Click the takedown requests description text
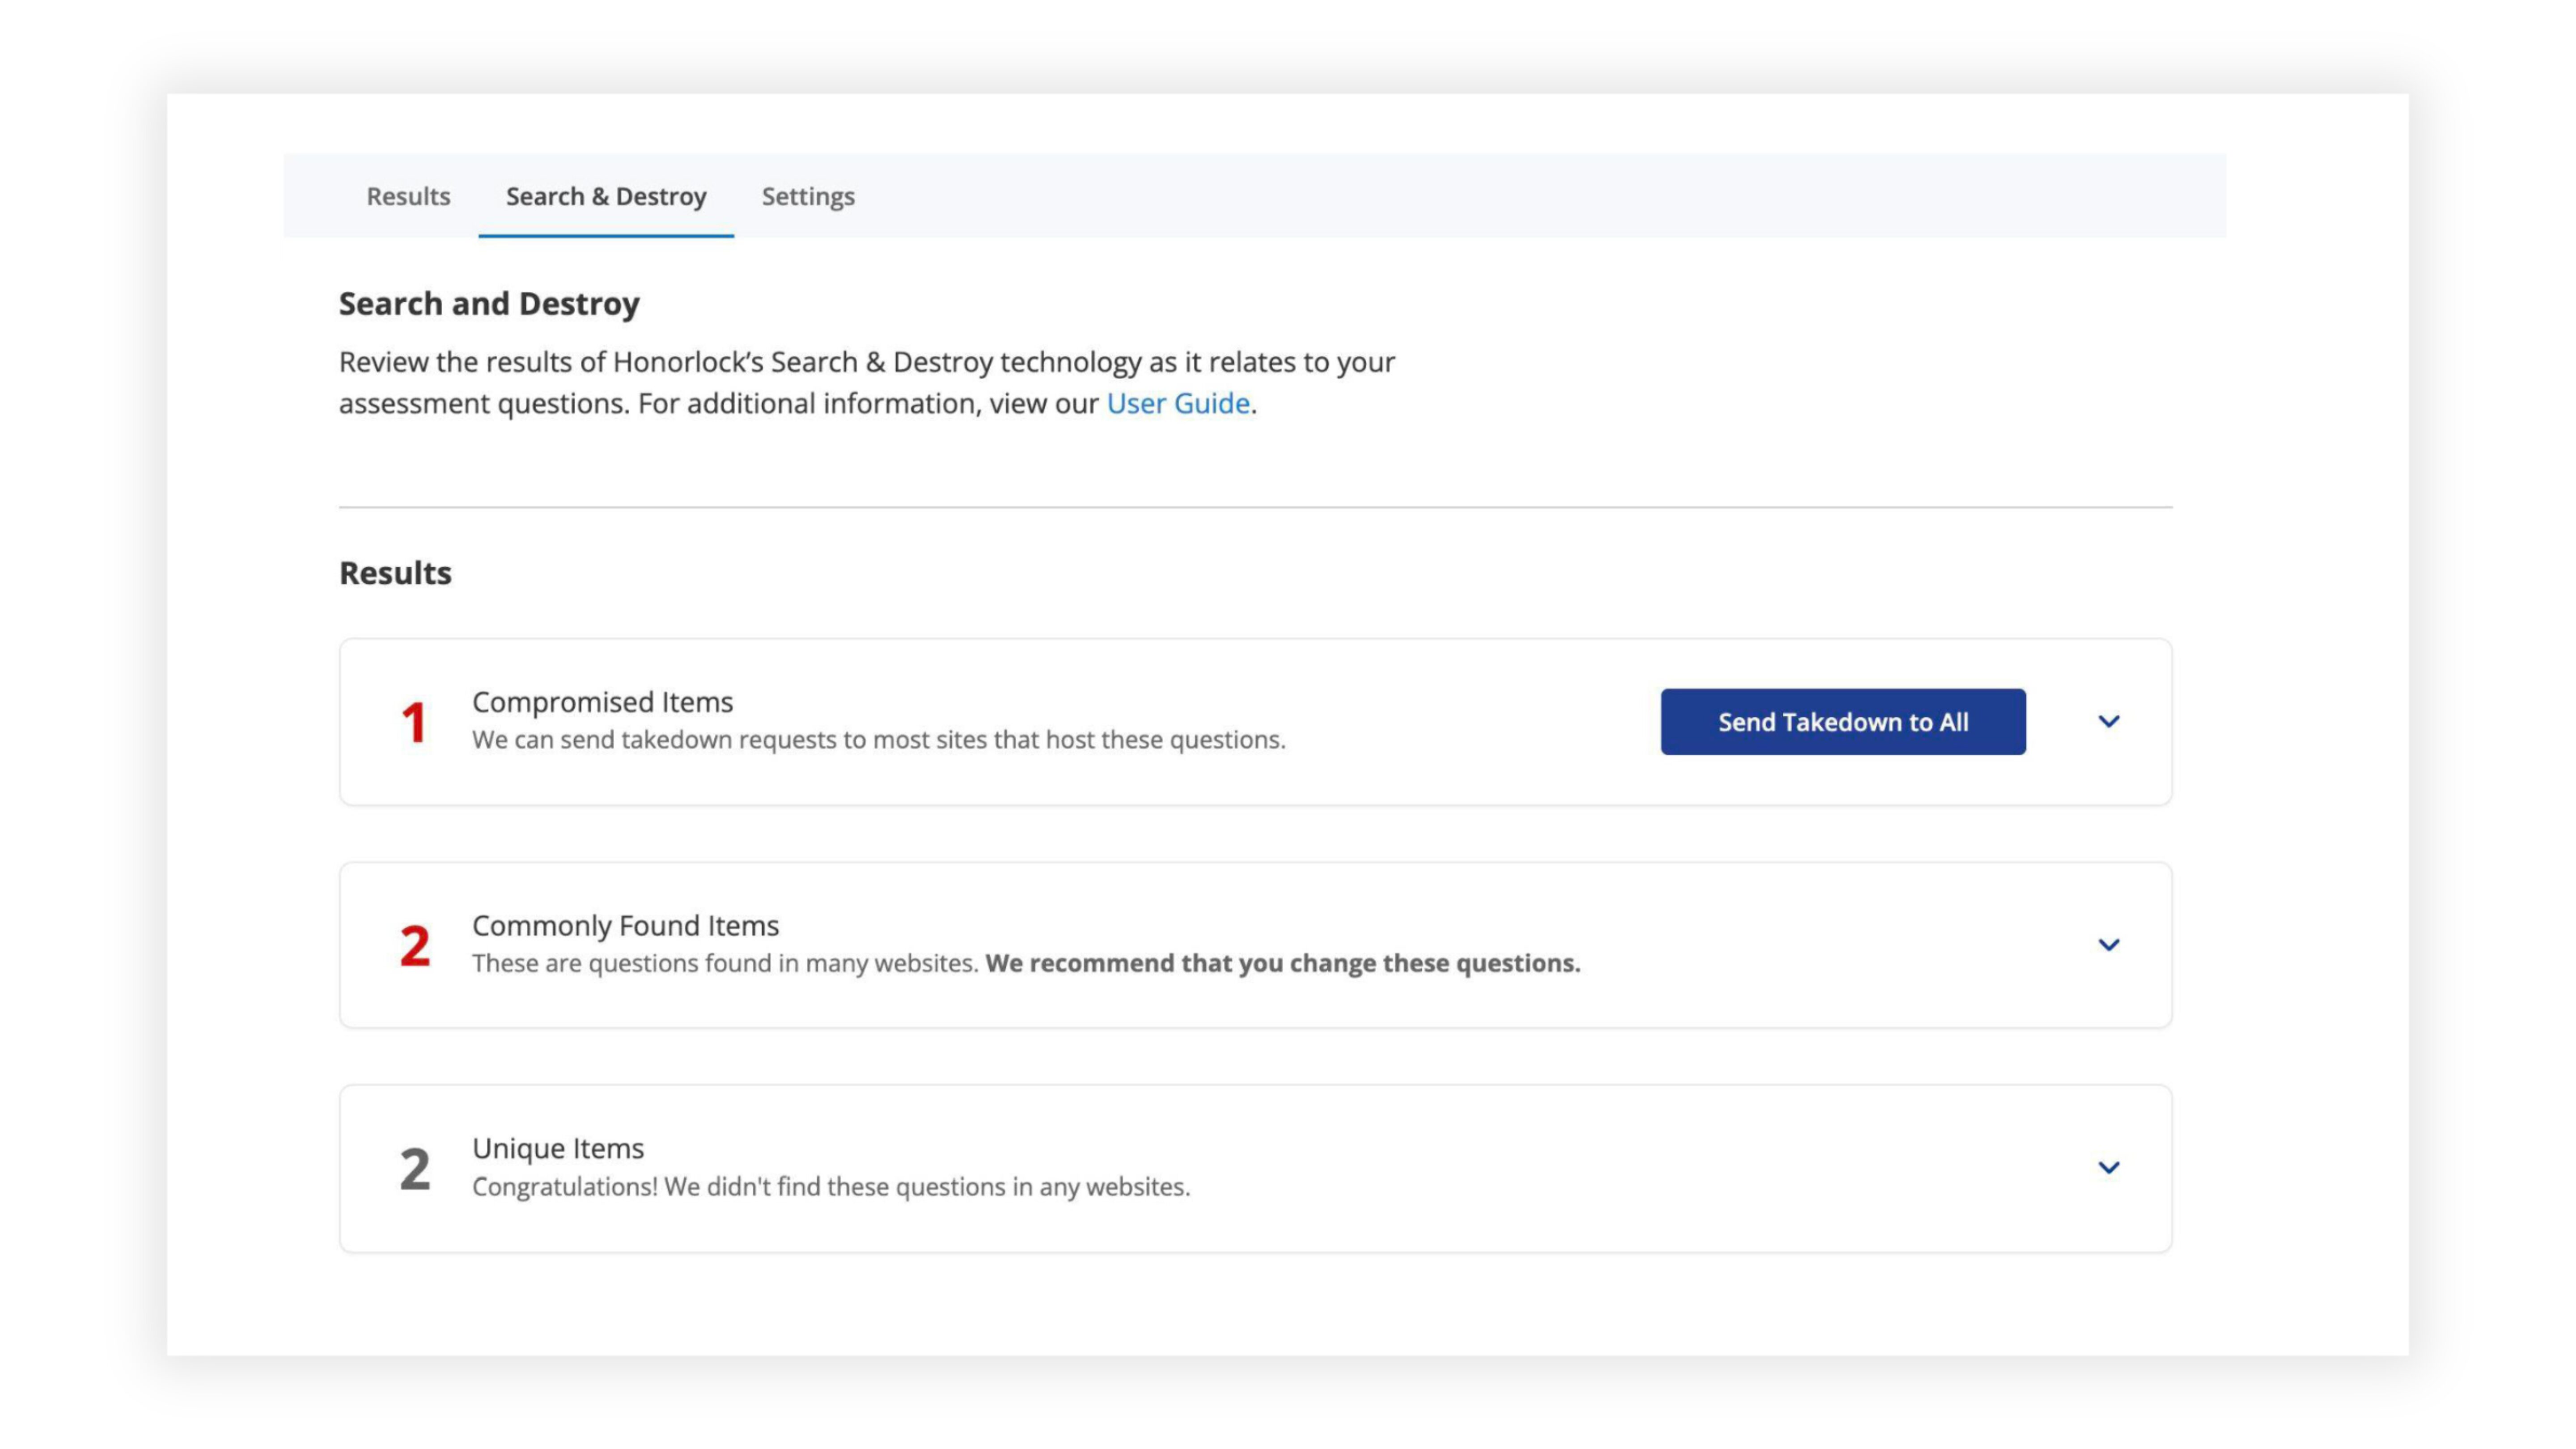This screenshot has width=2576, height=1449. tap(878, 740)
